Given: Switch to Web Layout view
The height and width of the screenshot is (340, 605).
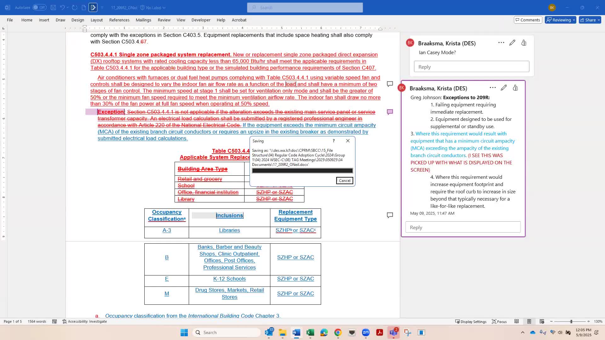Looking at the screenshot, I should coord(542,321).
